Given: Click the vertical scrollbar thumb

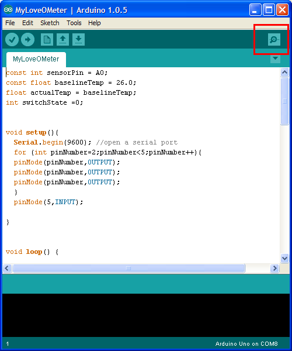Looking at the screenshot, I should pos(284,101).
